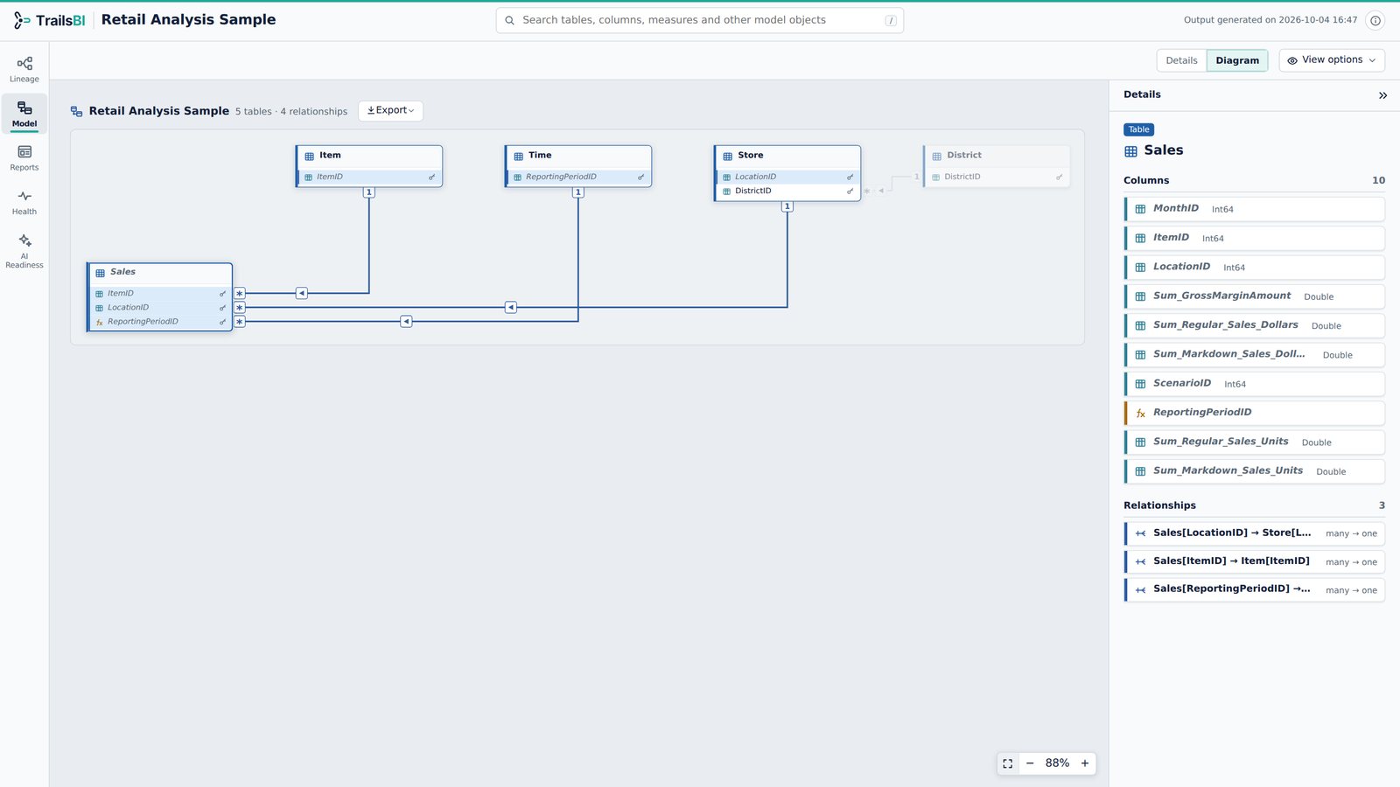Viewport: 1400px width, 787px height.
Task: Select the Sum_Regular_Sales_Units column
Action: click(x=1255, y=442)
